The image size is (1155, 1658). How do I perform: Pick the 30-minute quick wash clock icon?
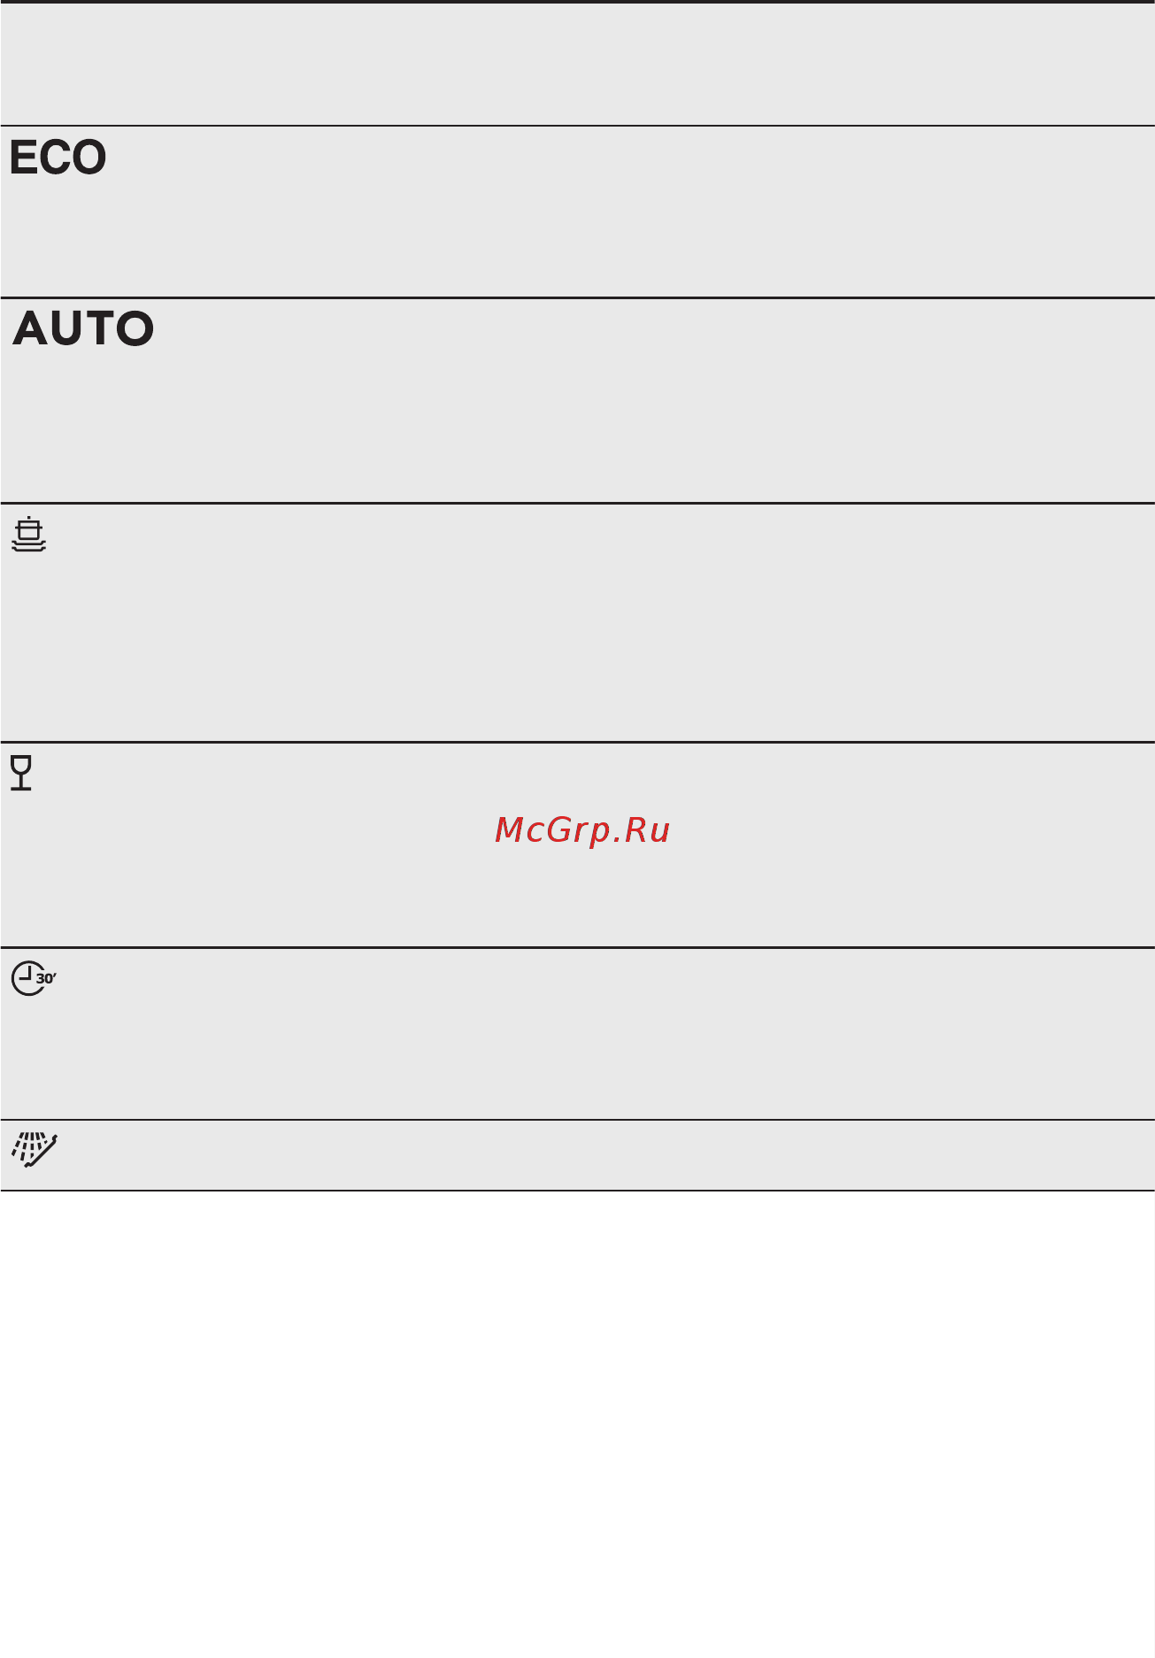[x=34, y=978]
